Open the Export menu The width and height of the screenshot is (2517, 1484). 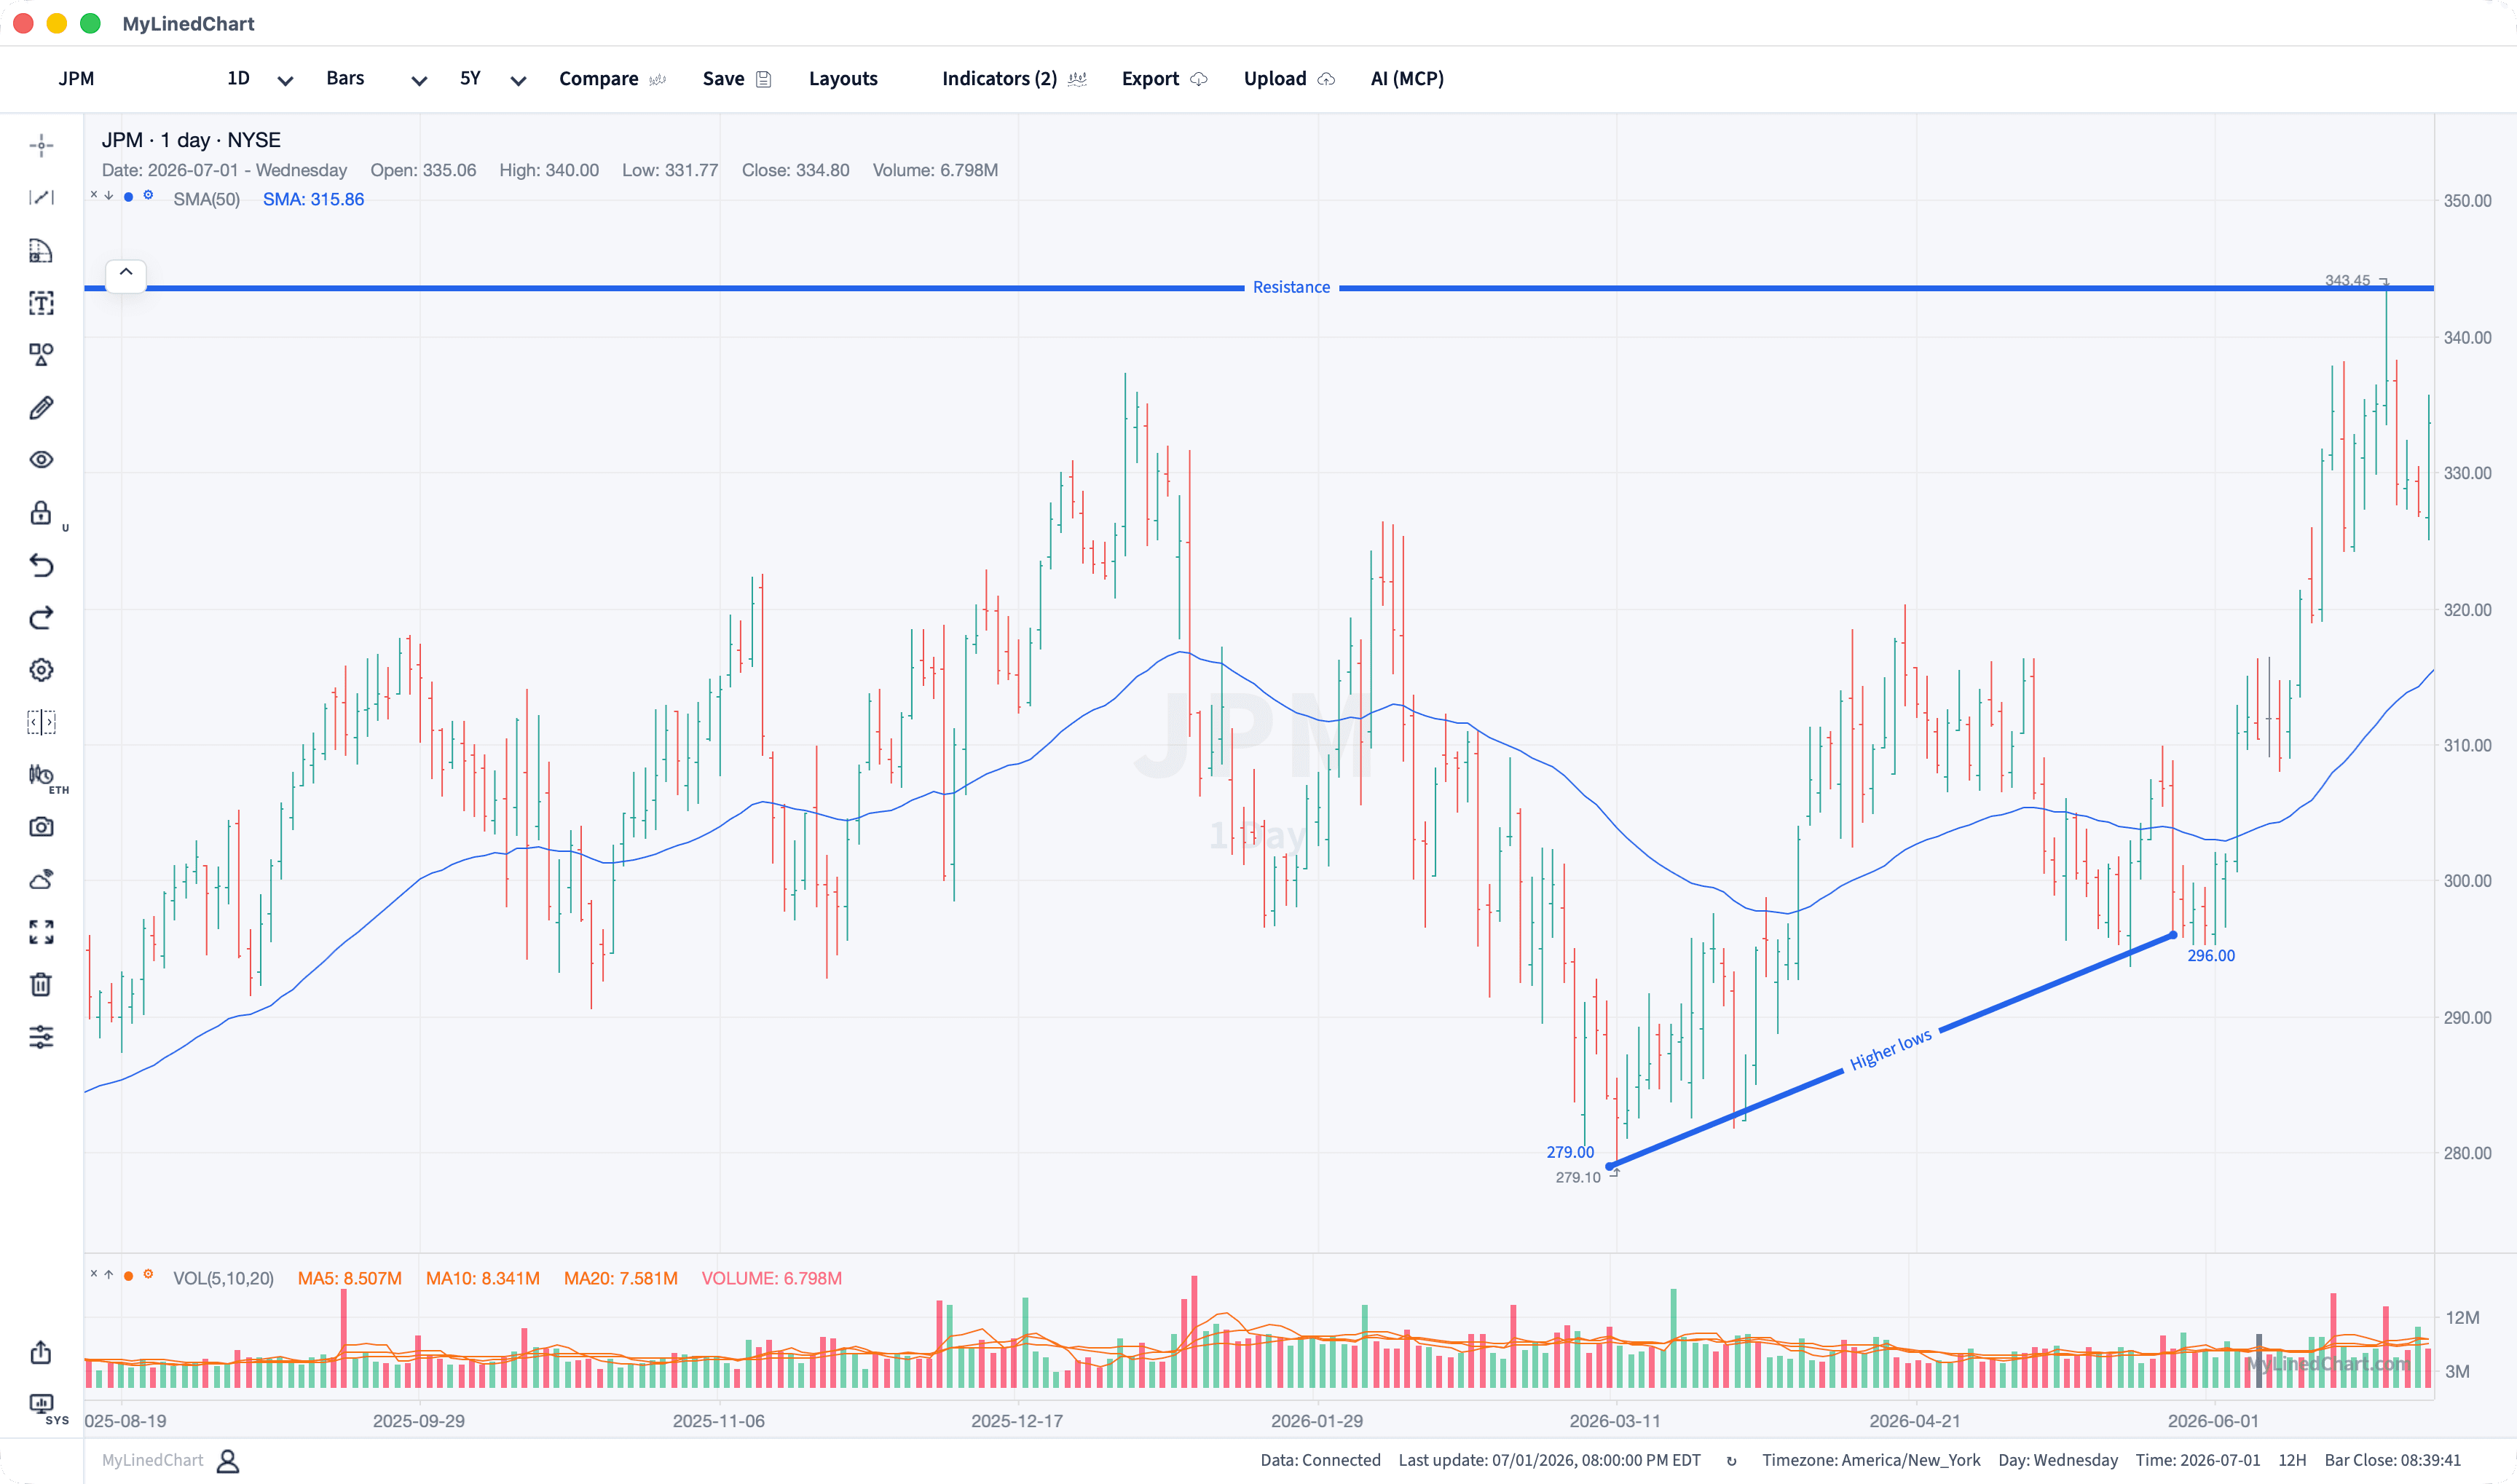pyautogui.click(x=1164, y=79)
